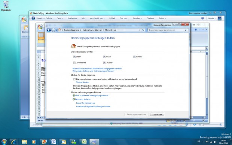232x145 pixels.
Task: Click the Windows Live Messenger taskbar icon
Action: point(74,142)
